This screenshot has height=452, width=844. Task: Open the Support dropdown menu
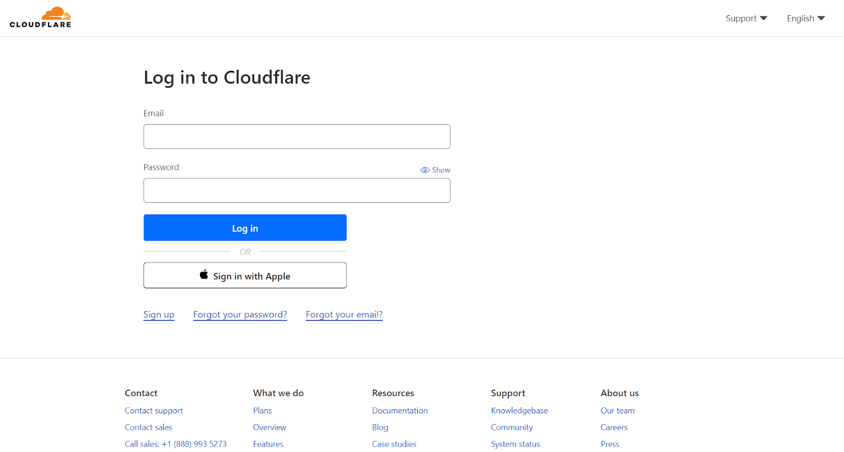746,18
